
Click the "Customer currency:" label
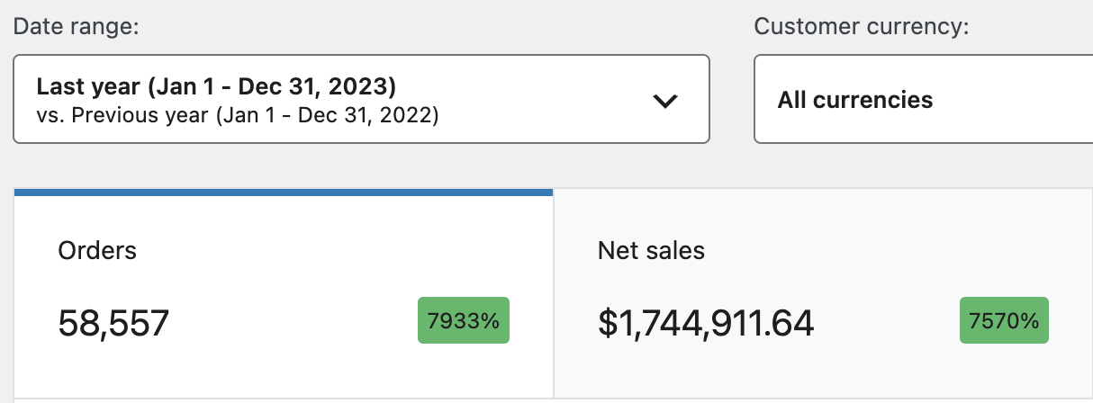coord(861,26)
